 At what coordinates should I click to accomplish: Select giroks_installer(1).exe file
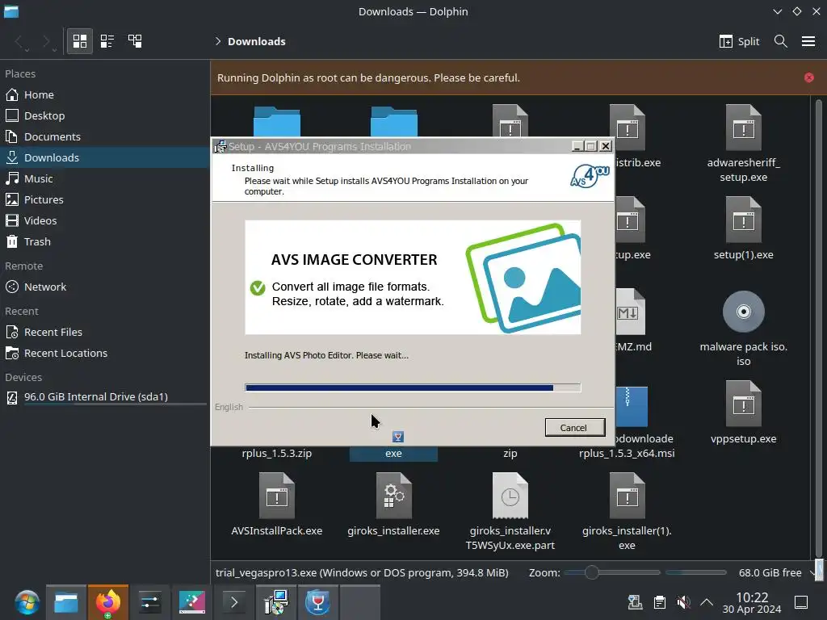(x=627, y=511)
